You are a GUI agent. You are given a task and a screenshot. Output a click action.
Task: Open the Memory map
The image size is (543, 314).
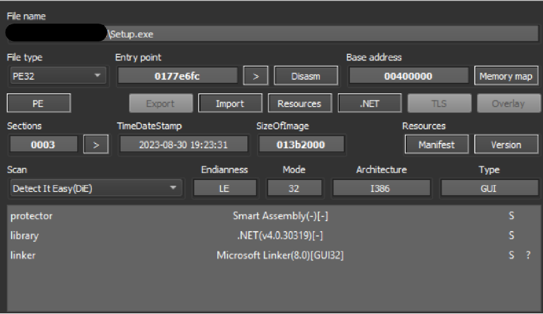coord(506,76)
